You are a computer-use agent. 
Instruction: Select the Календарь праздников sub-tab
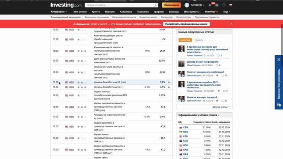[x=96, y=17]
